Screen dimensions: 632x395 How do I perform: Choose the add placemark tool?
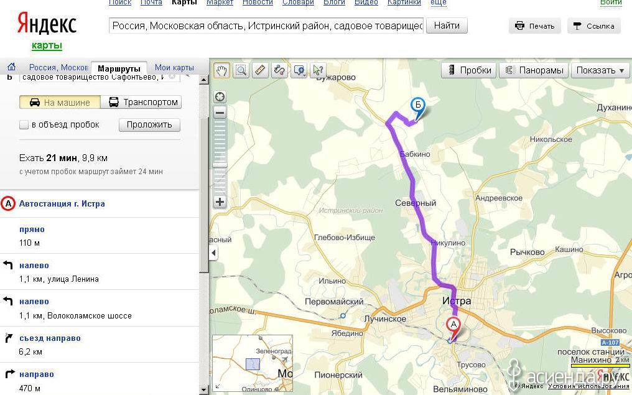[298, 70]
